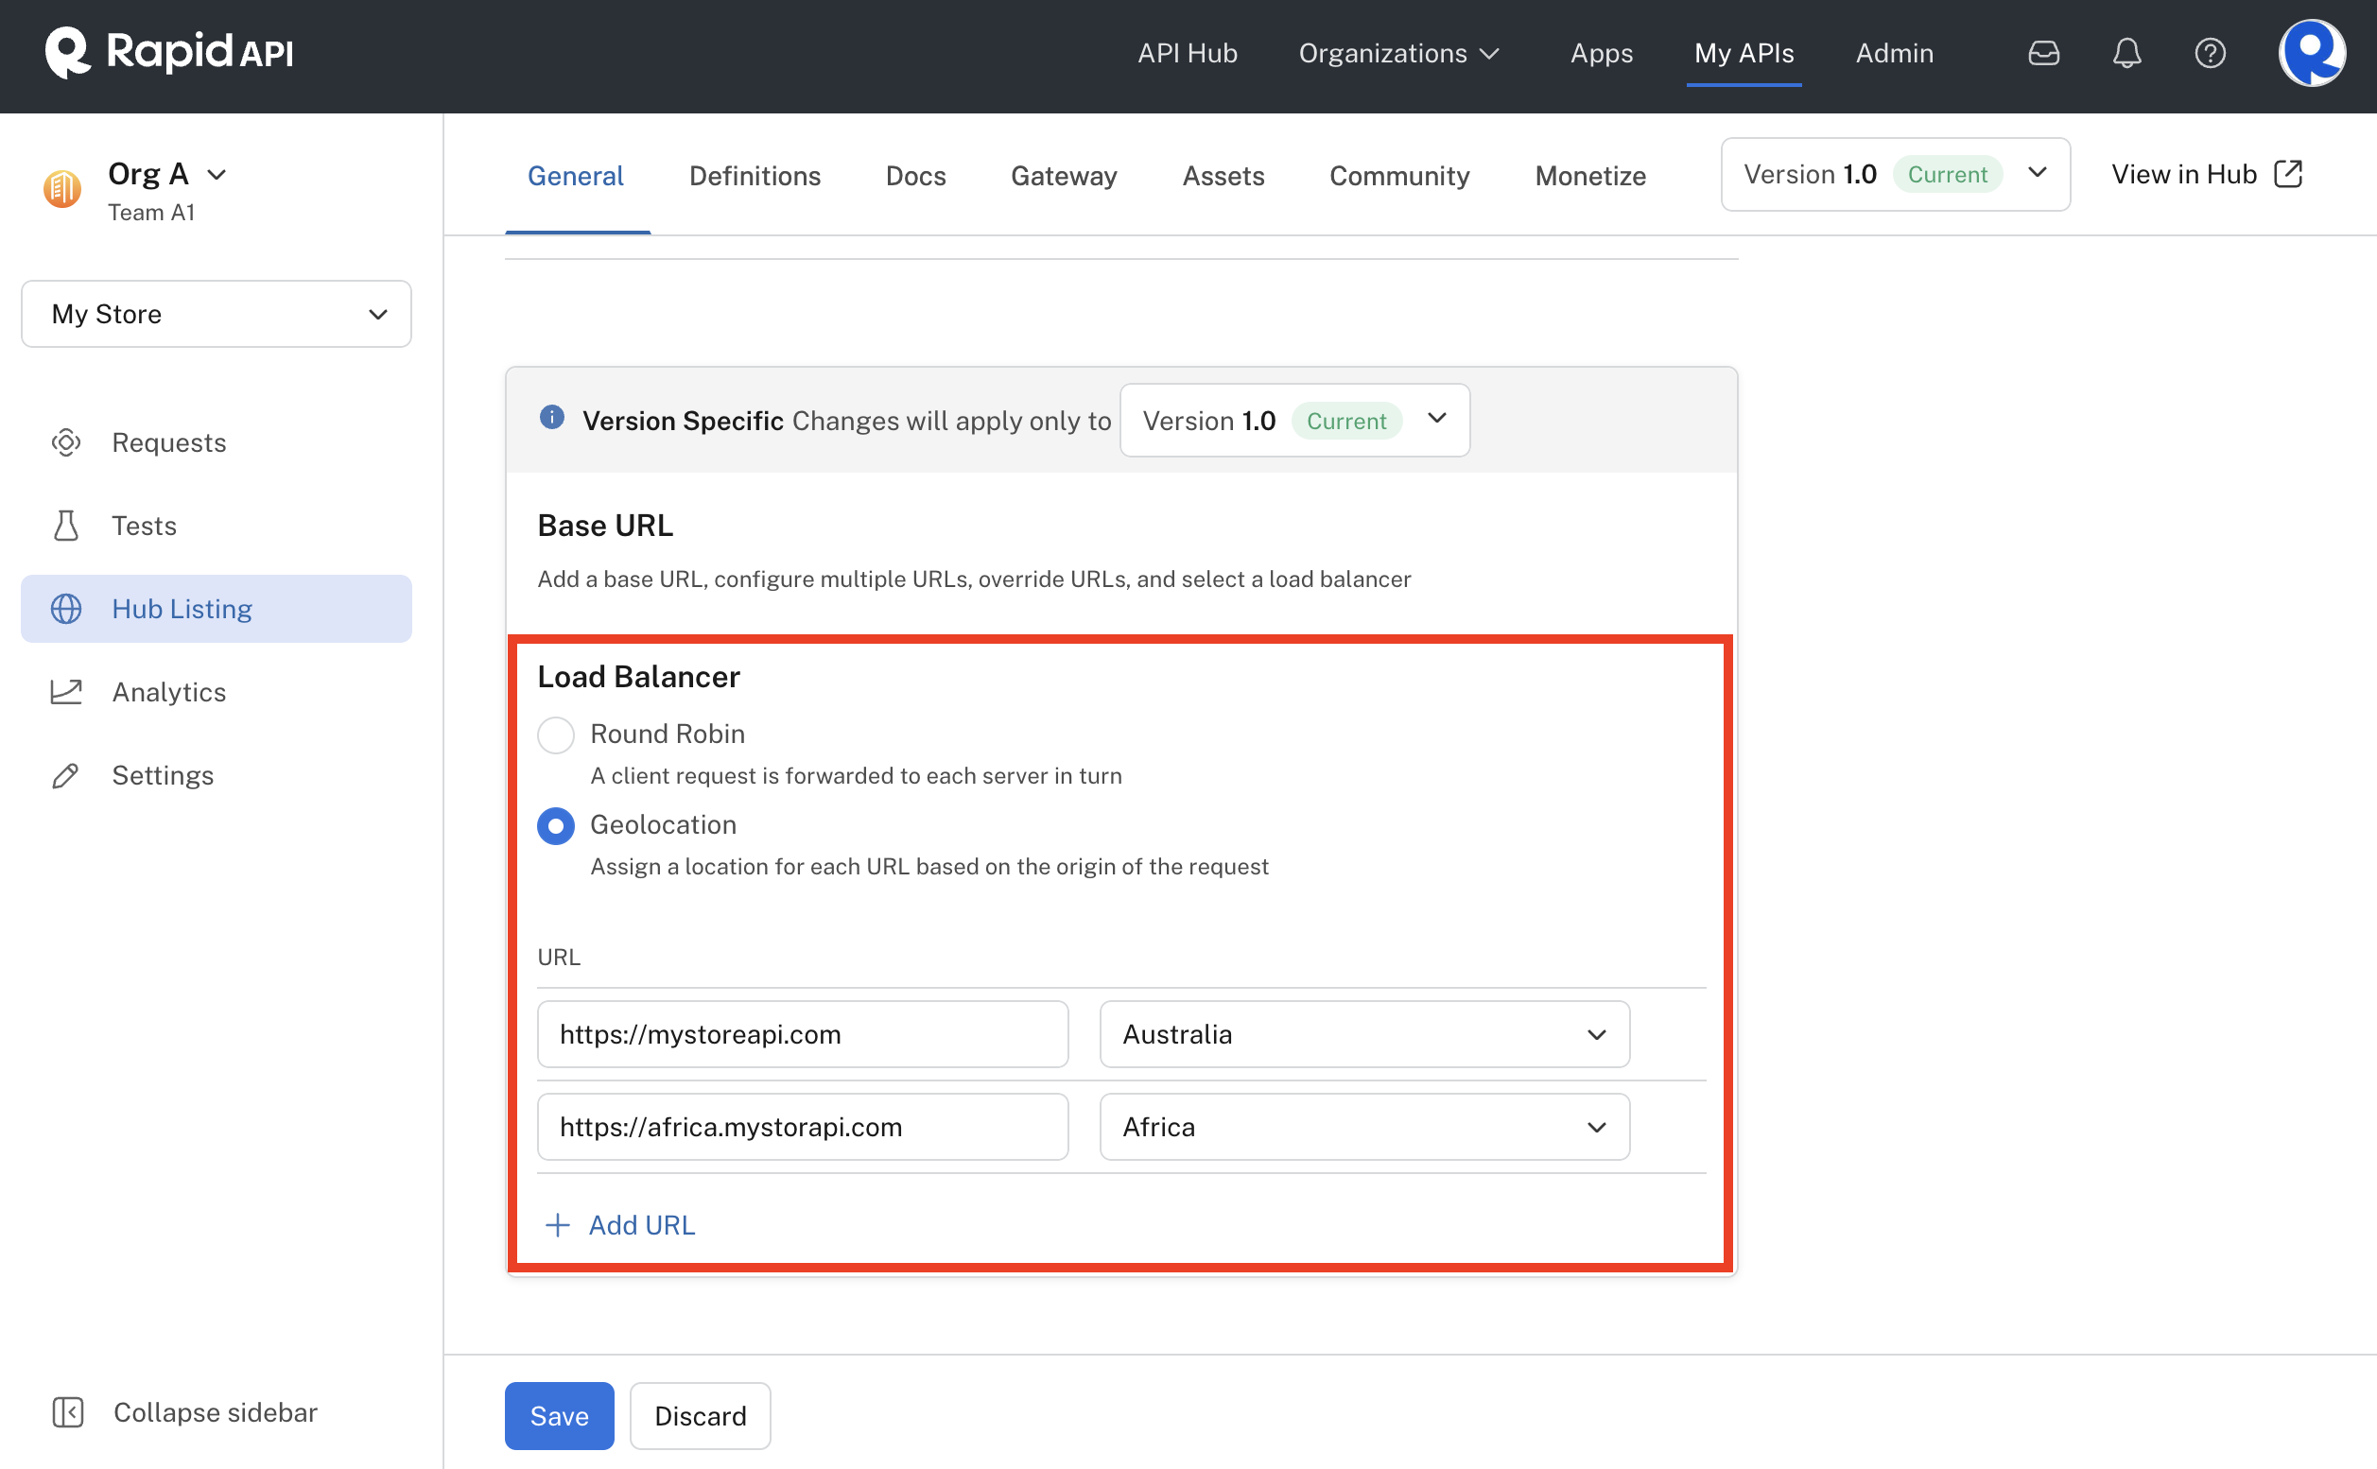Click the Org A organization avatar icon
This screenshot has width=2377, height=1469.
coord(62,188)
